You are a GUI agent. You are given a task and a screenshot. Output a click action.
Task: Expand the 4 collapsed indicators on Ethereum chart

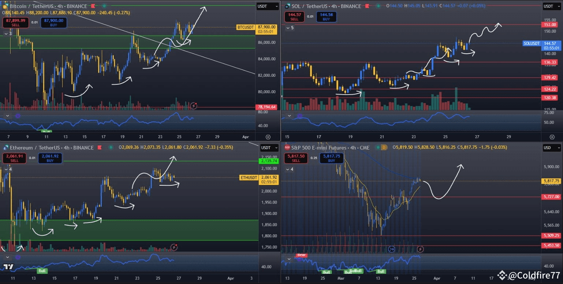coord(8,169)
